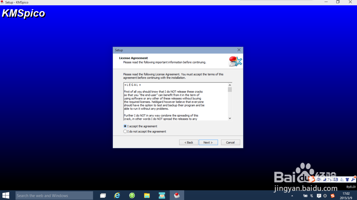Click the battery/power tray icon
The width and height of the screenshot is (357, 200).
(x=305, y=196)
